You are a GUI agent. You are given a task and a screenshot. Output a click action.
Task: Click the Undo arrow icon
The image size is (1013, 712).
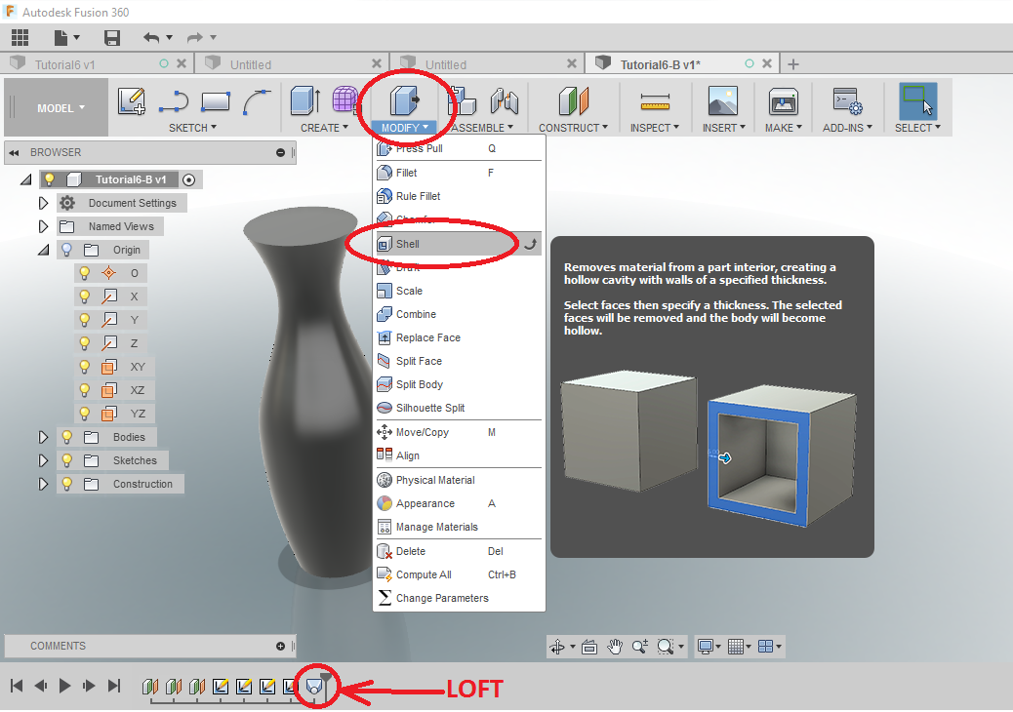coord(151,37)
